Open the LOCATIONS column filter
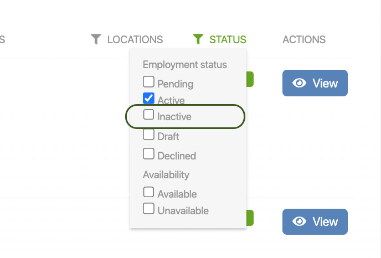381x258 pixels. 135,40
